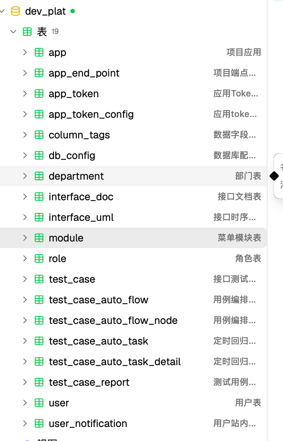
Task: Click the black diamond marker beside department
Action: pos(274,176)
